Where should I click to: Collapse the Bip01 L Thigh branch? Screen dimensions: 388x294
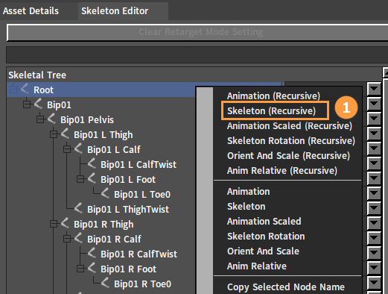(54, 134)
